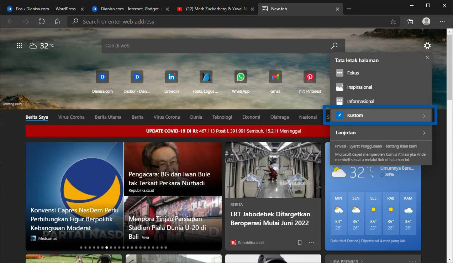Image resolution: width=453 pixels, height=263 pixels.
Task: Expand the Kustom layout options
Action: (380, 115)
